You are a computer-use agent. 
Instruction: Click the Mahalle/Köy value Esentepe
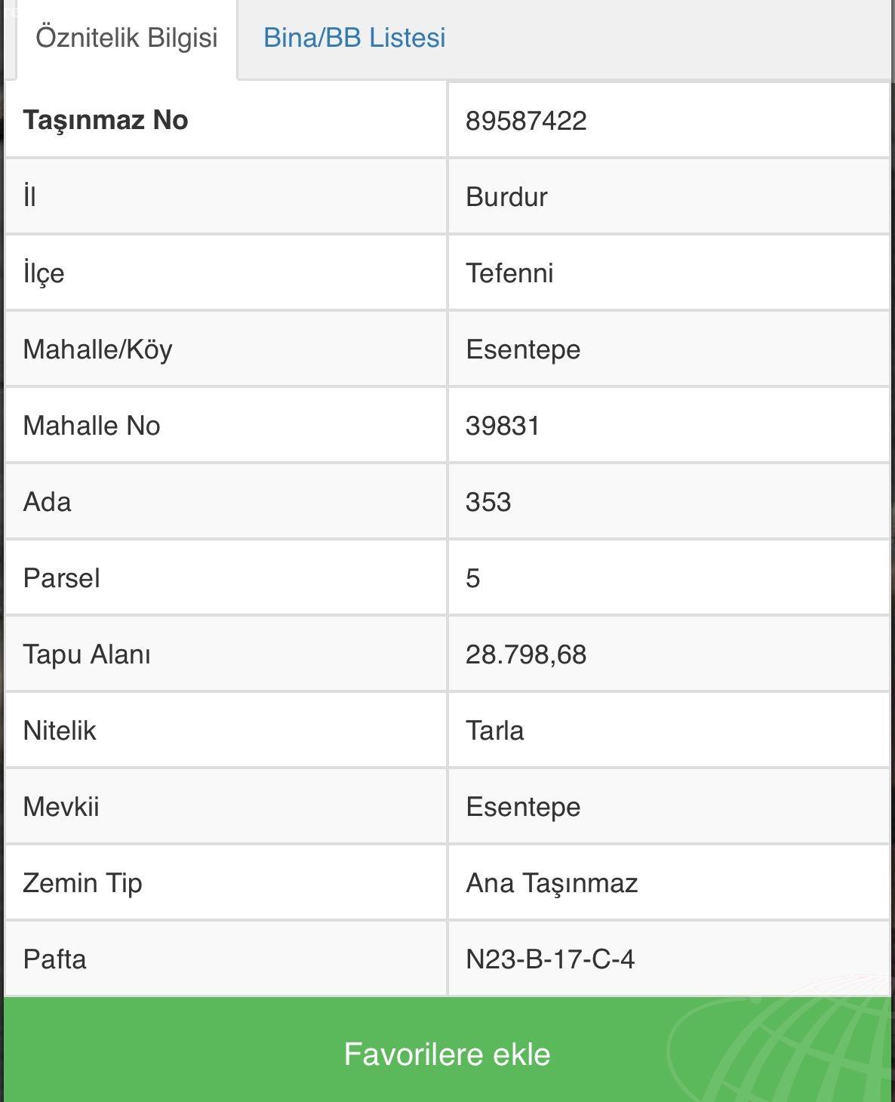click(523, 349)
